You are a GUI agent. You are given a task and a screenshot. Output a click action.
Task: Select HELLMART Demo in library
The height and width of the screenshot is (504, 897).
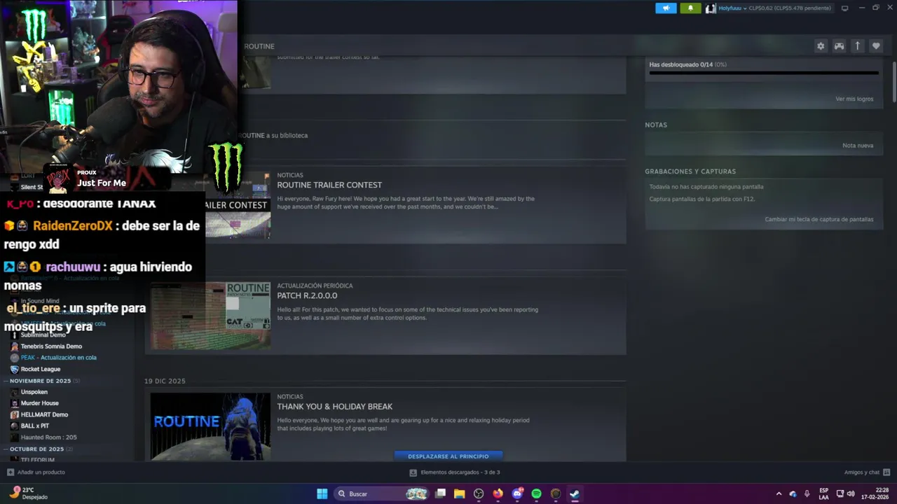pyautogui.click(x=44, y=414)
